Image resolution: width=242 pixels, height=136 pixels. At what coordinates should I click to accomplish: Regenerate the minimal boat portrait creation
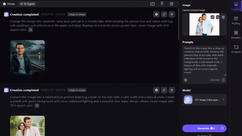point(164,90)
